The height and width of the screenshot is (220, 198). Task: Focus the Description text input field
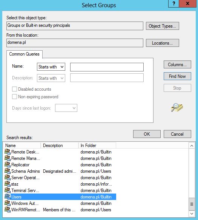107,78
